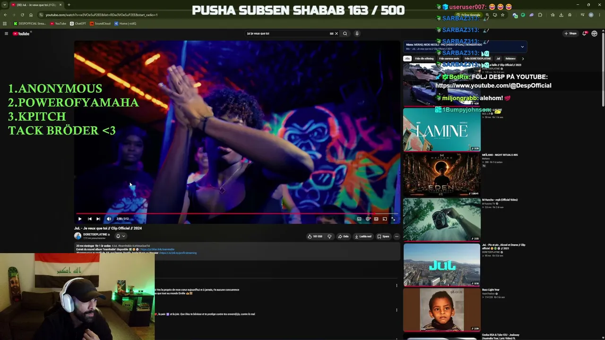The image size is (605, 340).
Task: Select the Alla filter chip
Action: 407,59
